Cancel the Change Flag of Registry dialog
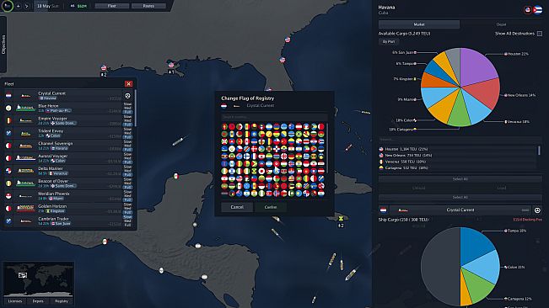The width and height of the screenshot is (549, 308). pos(237,207)
